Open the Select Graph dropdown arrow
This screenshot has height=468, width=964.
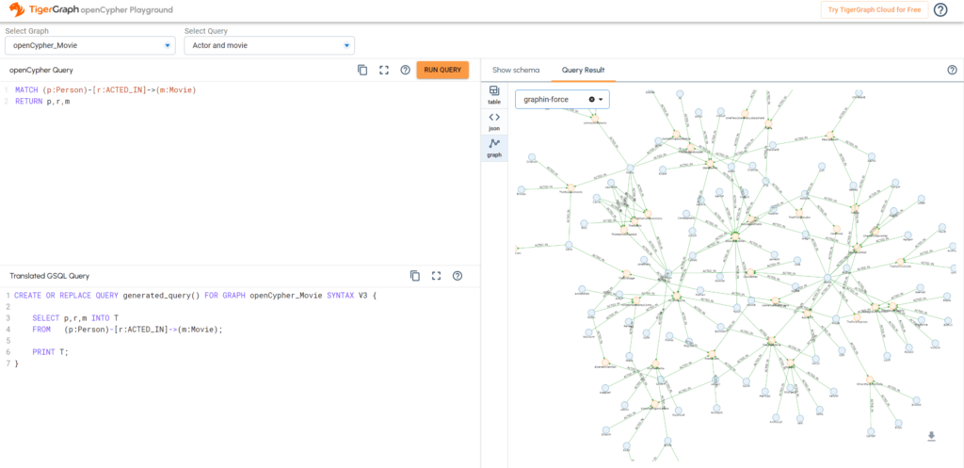(x=168, y=45)
